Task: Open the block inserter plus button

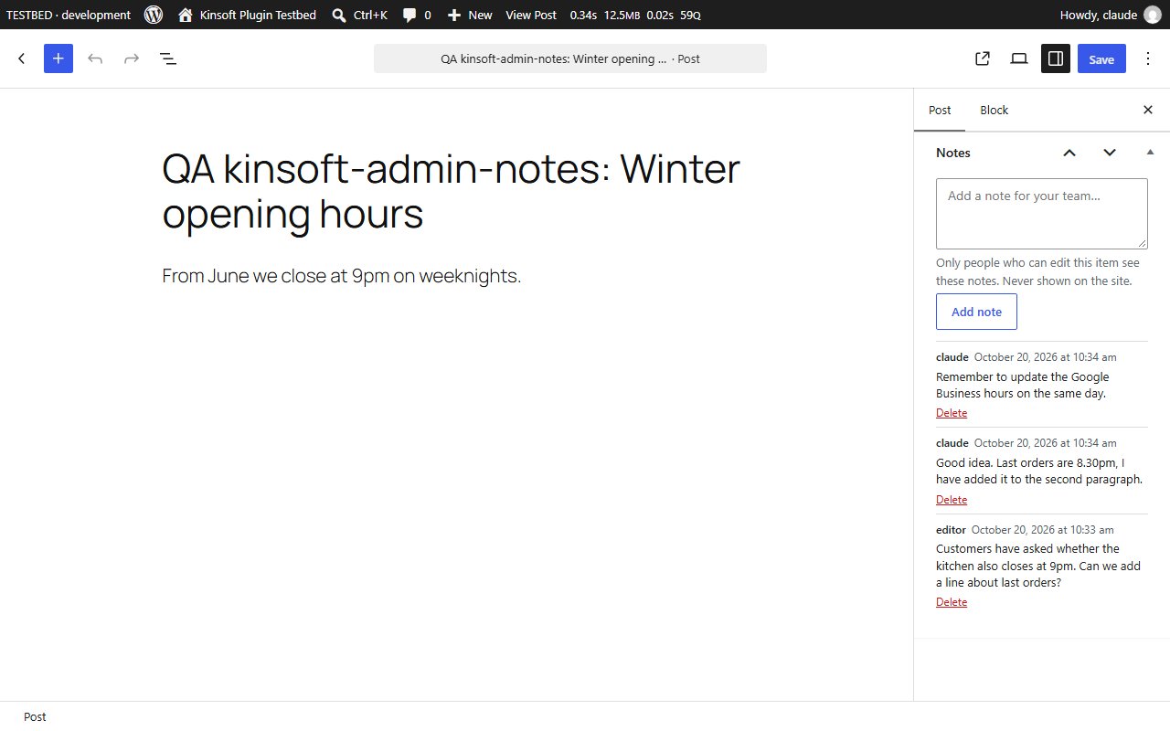Action: click(x=58, y=58)
